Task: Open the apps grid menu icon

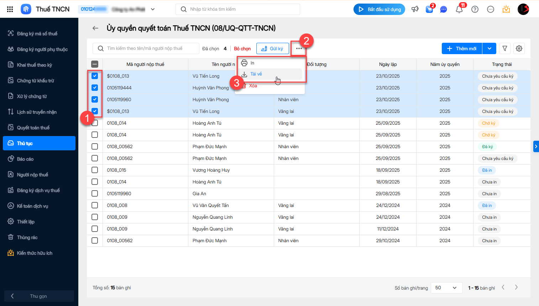Action: click(10, 9)
